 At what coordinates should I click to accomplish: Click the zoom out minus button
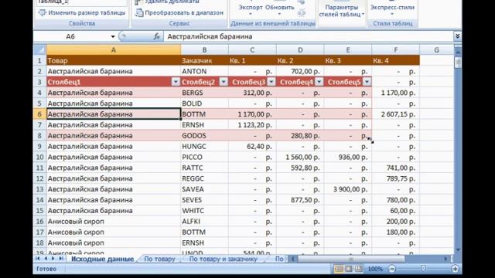[x=392, y=269]
